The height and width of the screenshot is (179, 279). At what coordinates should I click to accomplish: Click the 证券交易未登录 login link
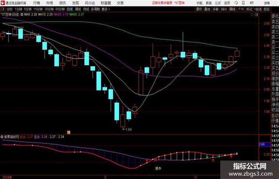162,3
